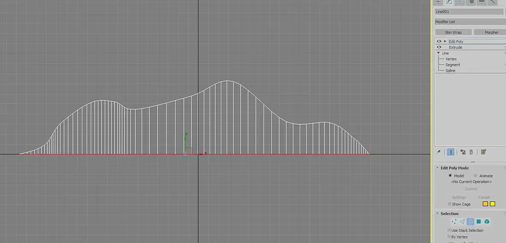Select the Line entry in modifier stack
Image resolution: width=506 pixels, height=243 pixels.
click(x=446, y=53)
